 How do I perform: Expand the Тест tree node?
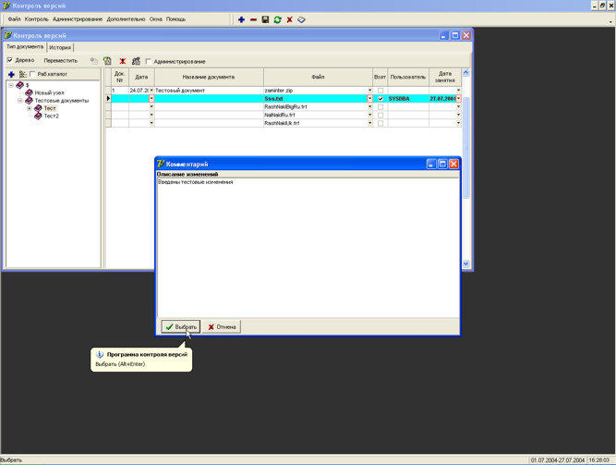[30, 108]
